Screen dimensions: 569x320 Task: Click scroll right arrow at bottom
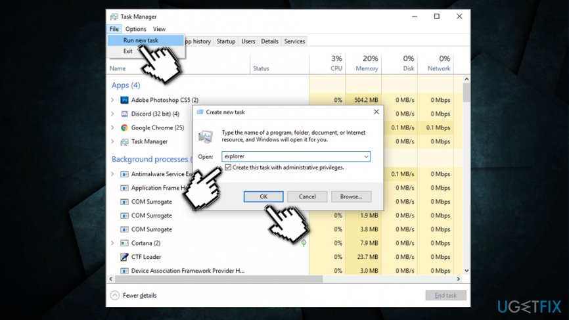coord(459,279)
